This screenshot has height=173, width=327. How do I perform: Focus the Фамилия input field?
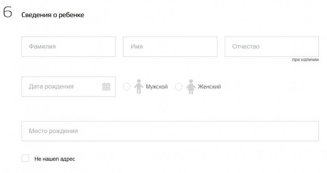click(x=69, y=47)
